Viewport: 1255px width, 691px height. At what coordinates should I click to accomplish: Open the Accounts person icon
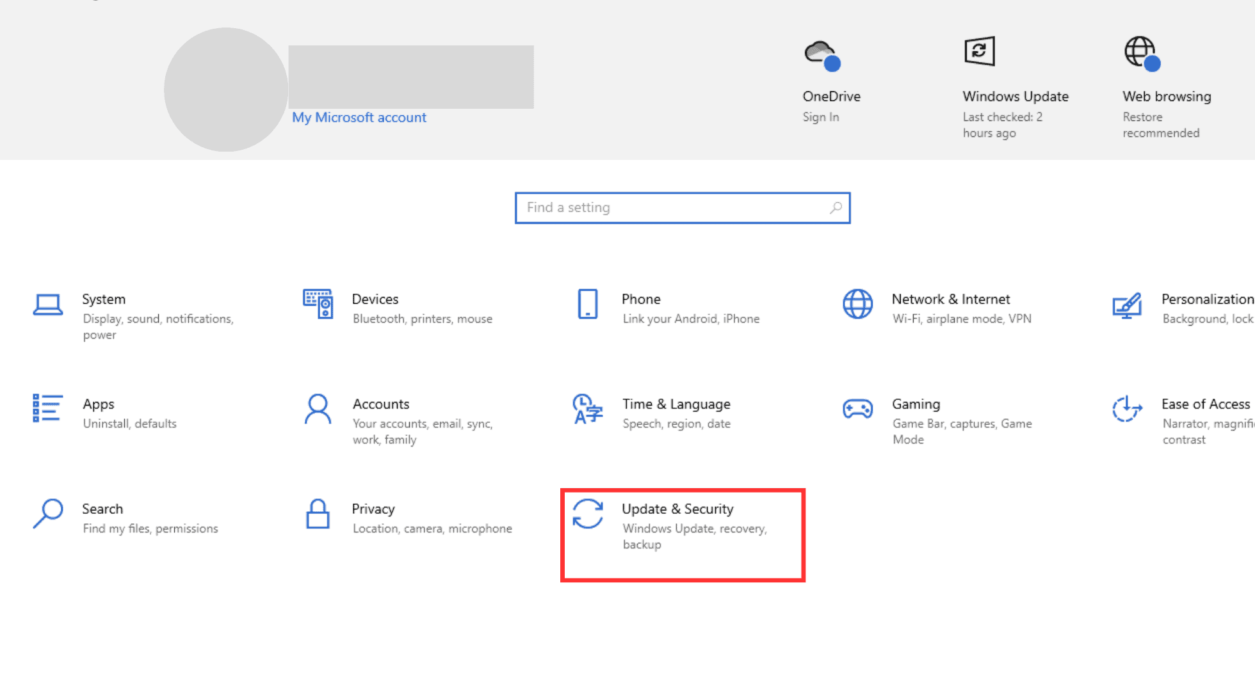(318, 409)
